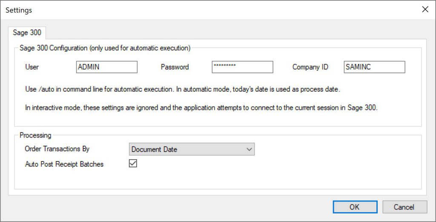Click the User label text
Image resolution: width=436 pixels, height=222 pixels.
[32, 67]
